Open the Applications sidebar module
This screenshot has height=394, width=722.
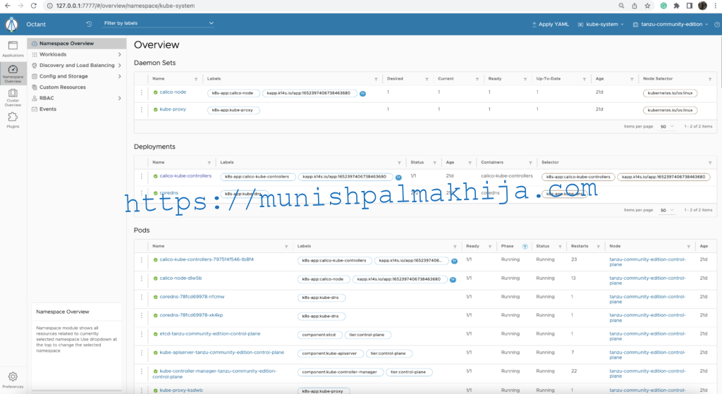coord(13,49)
